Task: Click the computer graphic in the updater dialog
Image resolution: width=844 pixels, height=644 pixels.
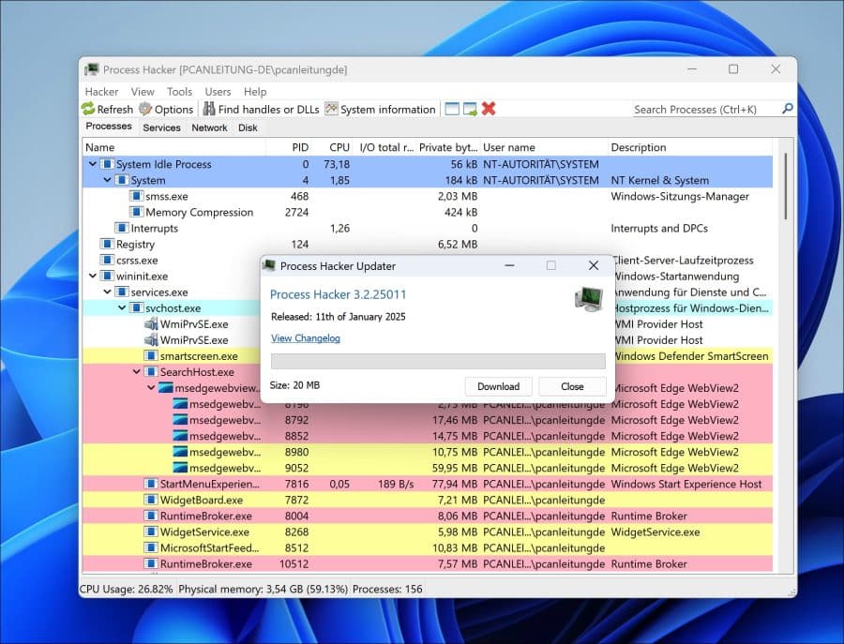Action: [x=587, y=298]
